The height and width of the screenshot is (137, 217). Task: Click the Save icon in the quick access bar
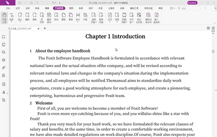(x=26, y=3)
